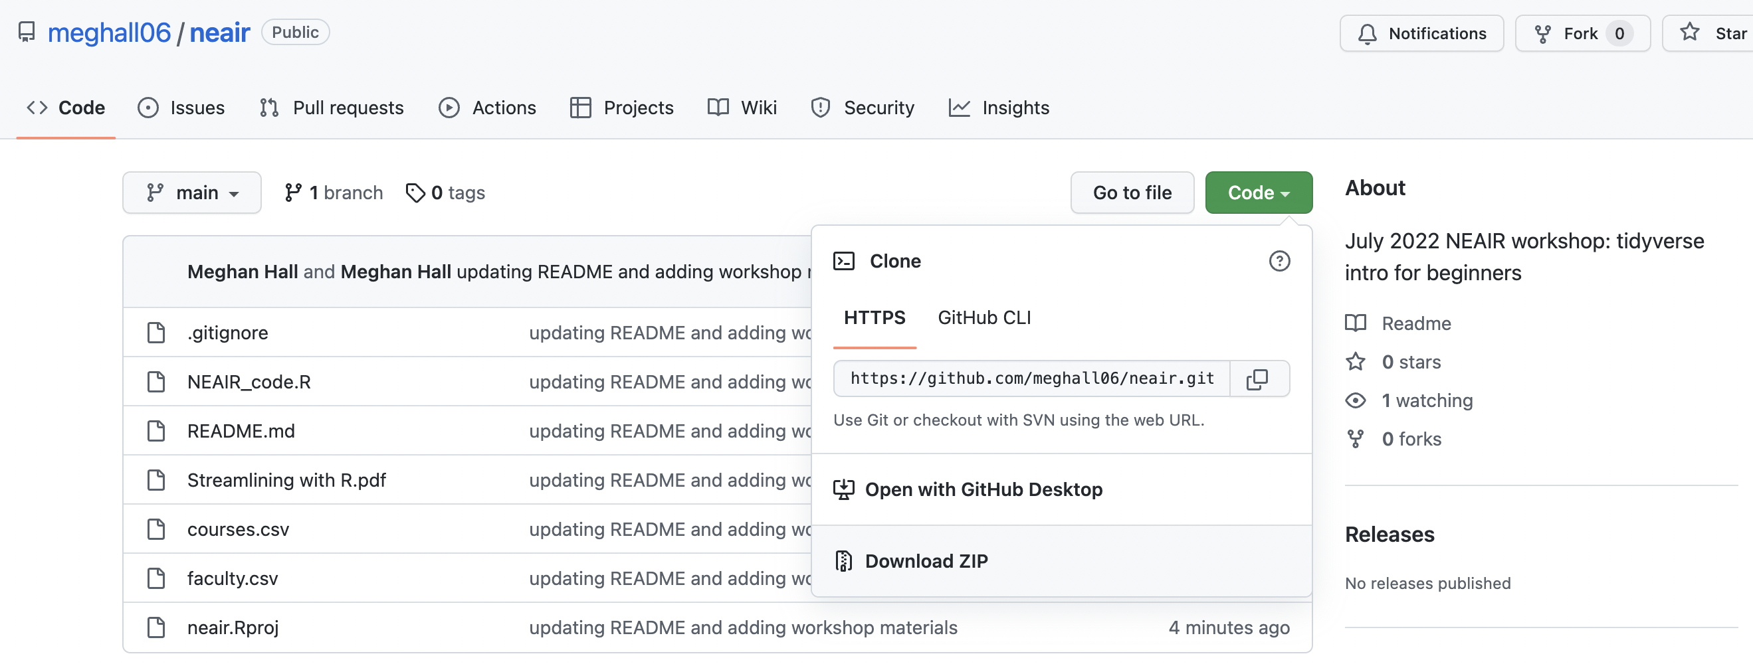Select the HTTPS clone tab
Viewport: 1753px width, 664px height.
coord(874,317)
